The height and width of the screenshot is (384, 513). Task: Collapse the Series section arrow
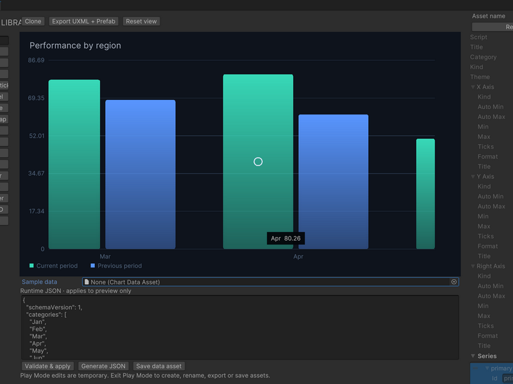(473, 356)
